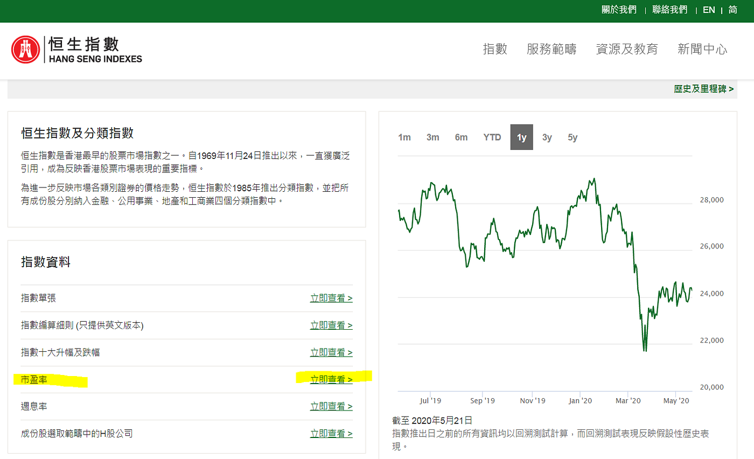
Task: Click the 22,000 axis label on chart
Action: [x=711, y=340]
